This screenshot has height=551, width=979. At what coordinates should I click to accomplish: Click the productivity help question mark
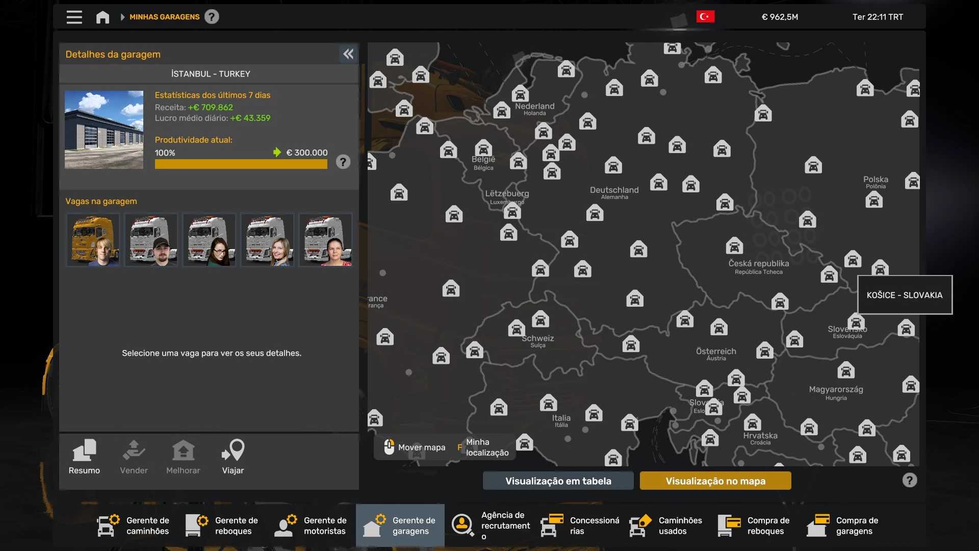coord(343,162)
